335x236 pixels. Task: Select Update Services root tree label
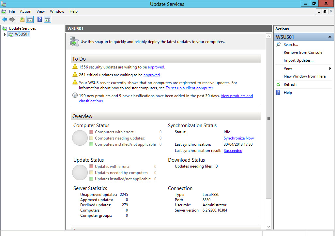pyautogui.click(x=22, y=28)
